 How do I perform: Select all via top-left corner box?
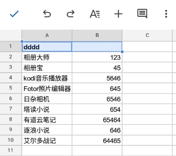[11, 35]
